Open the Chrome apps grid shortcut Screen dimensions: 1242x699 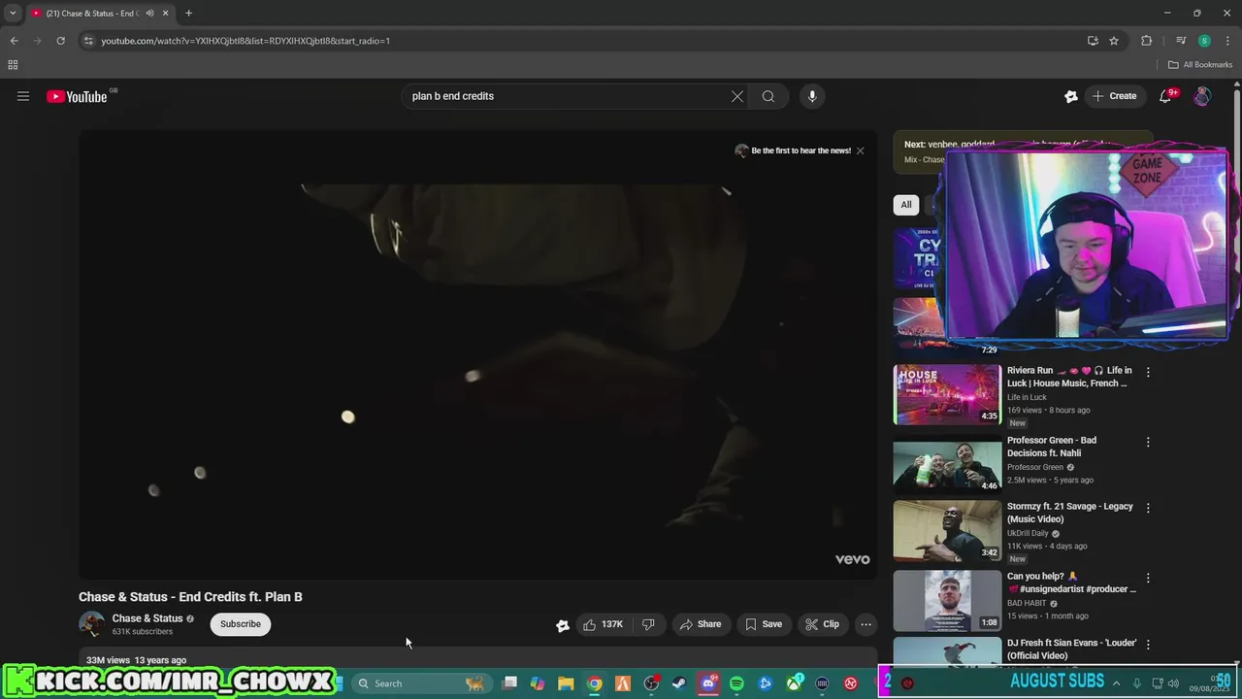click(13, 65)
